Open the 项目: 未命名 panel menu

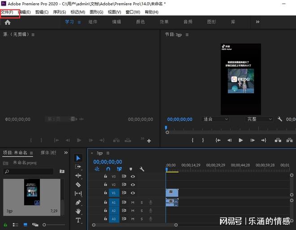31,153
